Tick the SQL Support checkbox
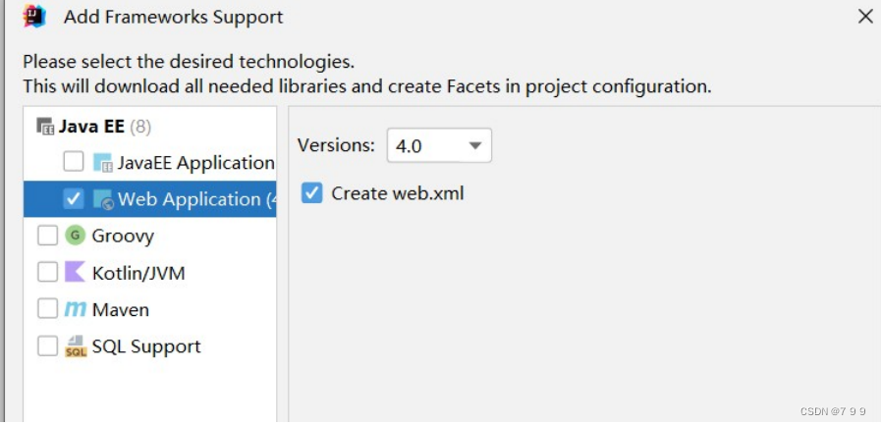Viewport: 881px width, 425px height. point(47,345)
